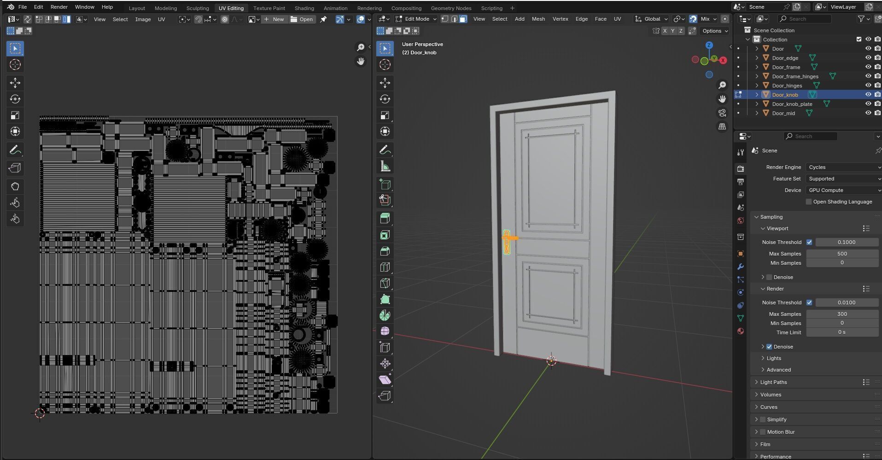Image resolution: width=882 pixels, height=460 pixels.
Task: Select the UV editor Grab tool
Action: coord(15,186)
